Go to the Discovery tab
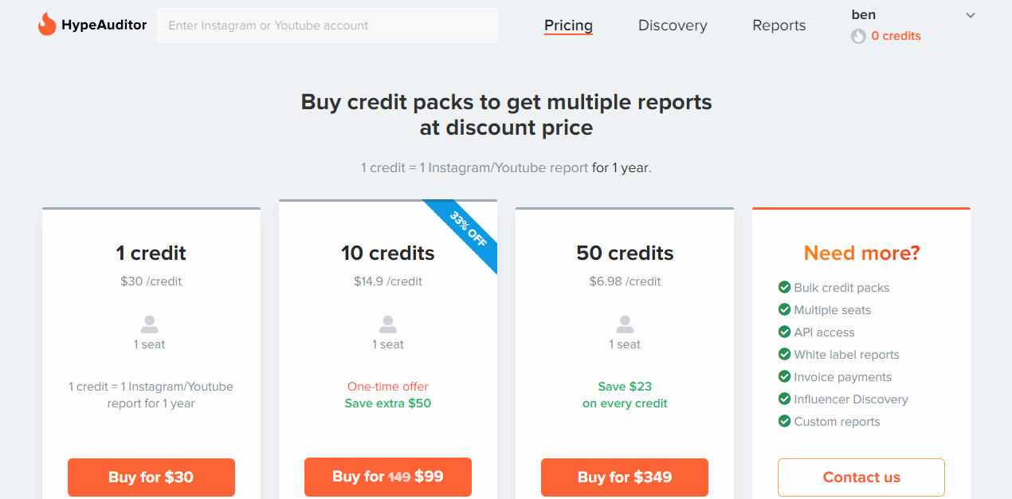The height and width of the screenshot is (499, 1012). 673,26
